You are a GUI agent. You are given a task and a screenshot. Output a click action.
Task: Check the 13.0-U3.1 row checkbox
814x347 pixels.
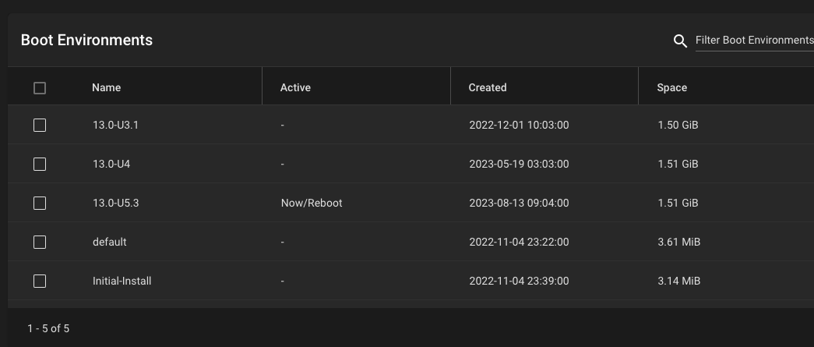tap(40, 126)
